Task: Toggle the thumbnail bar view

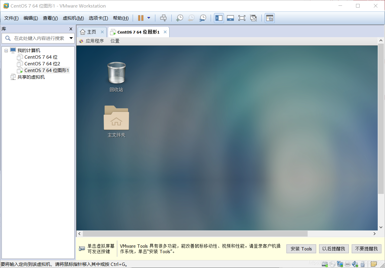Action: pyautogui.click(x=230, y=18)
